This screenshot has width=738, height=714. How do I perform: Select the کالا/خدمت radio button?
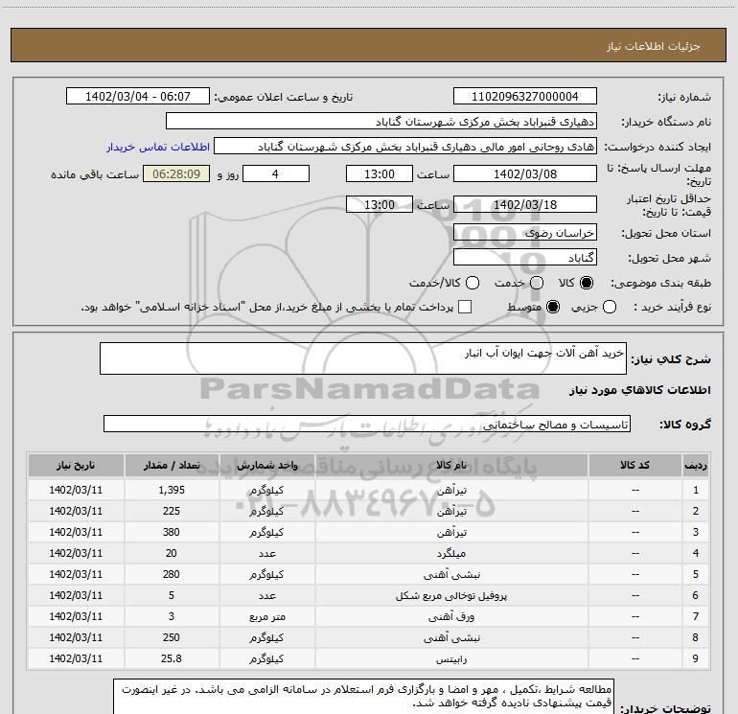pos(473,283)
